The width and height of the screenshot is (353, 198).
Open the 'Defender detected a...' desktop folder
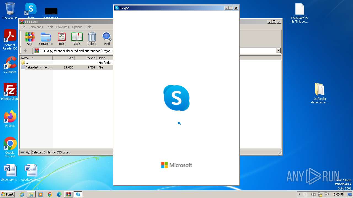click(x=320, y=94)
